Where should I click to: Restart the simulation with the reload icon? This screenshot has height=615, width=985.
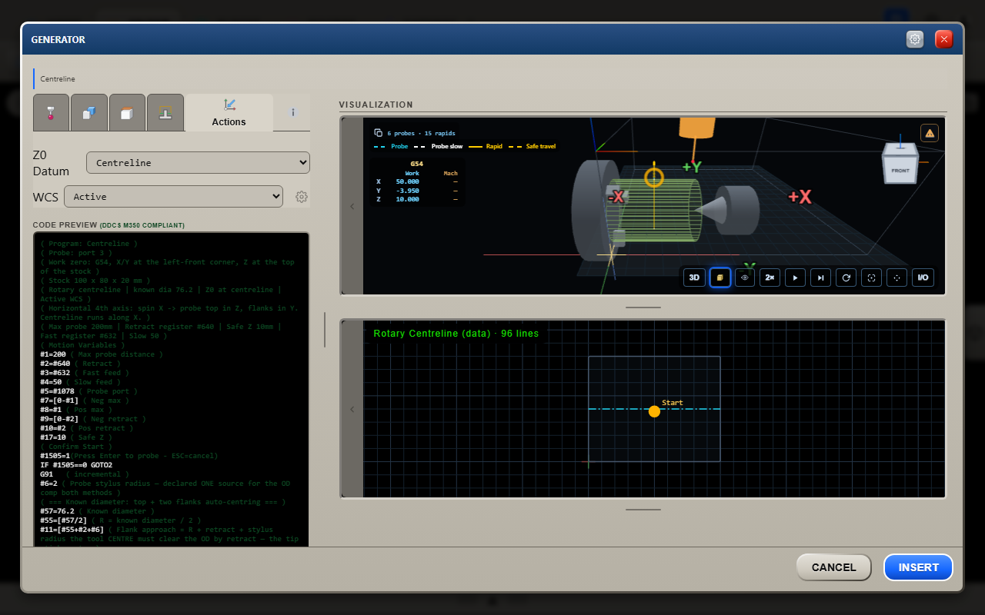846,278
